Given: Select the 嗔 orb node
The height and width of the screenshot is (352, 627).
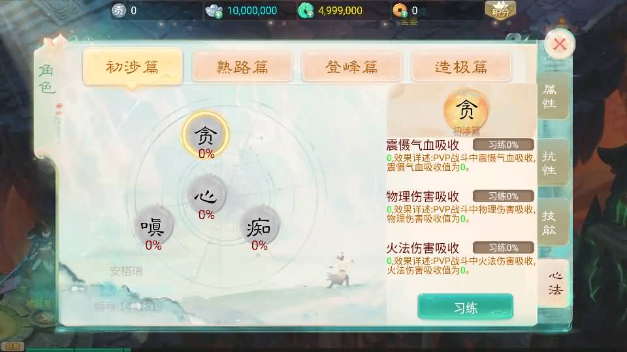Looking at the screenshot, I should point(153,226).
